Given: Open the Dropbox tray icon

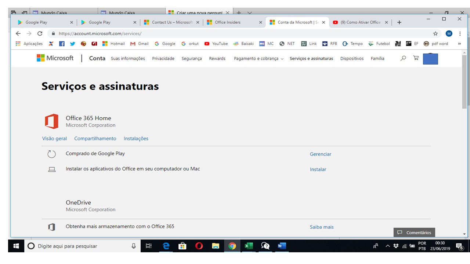Looking at the screenshot, I should [x=396, y=246].
